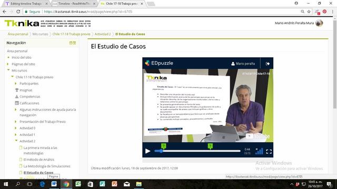Reload the current page

[x=18, y=12]
